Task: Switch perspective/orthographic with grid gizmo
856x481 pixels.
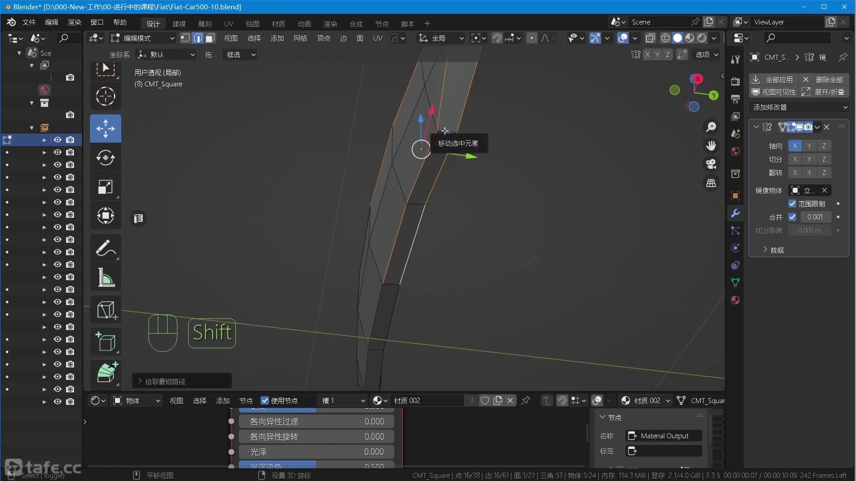Action: [711, 183]
